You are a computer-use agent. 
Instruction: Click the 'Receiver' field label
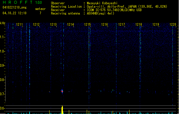[x=58, y=10]
